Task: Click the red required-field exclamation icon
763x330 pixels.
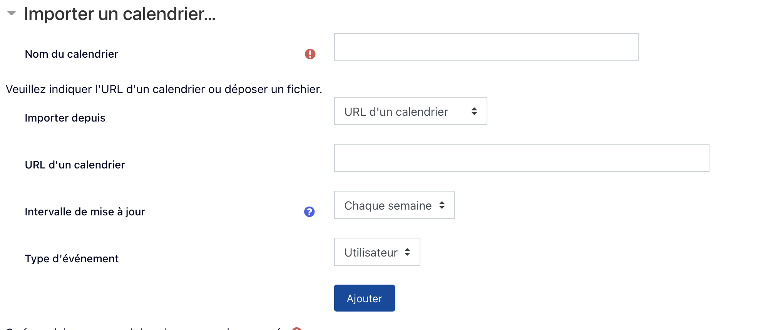Action: [310, 54]
